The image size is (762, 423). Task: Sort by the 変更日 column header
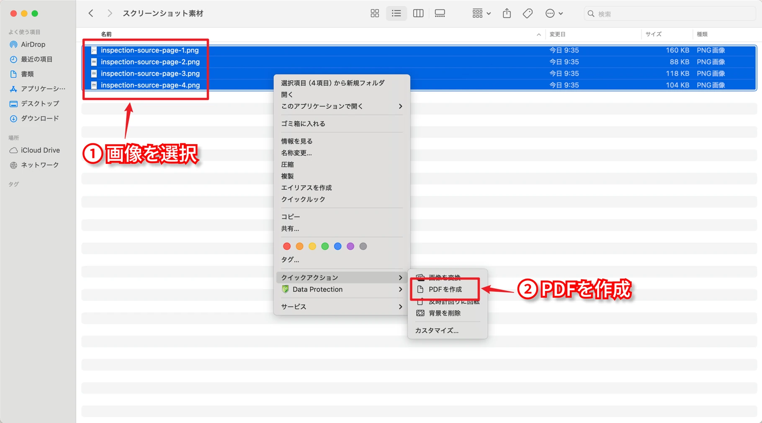pyautogui.click(x=557, y=34)
